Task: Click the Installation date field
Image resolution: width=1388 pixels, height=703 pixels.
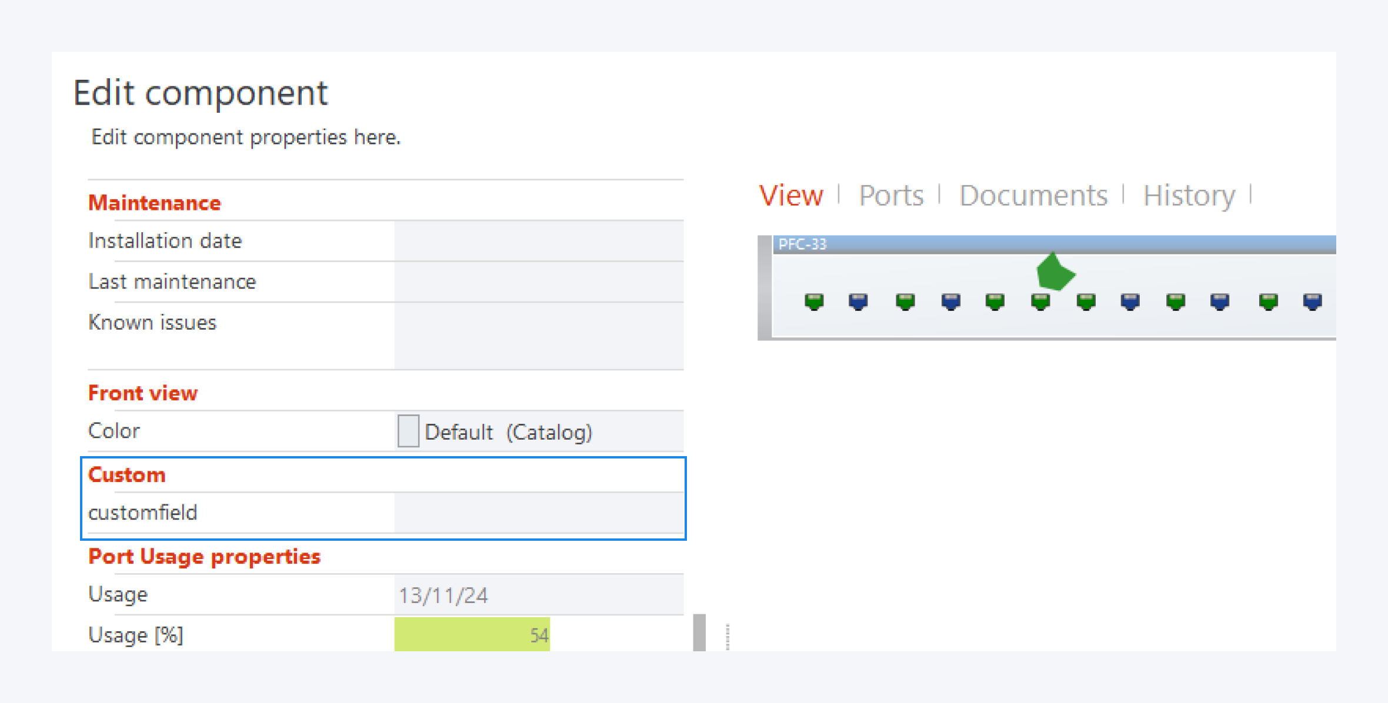Action: click(x=538, y=241)
